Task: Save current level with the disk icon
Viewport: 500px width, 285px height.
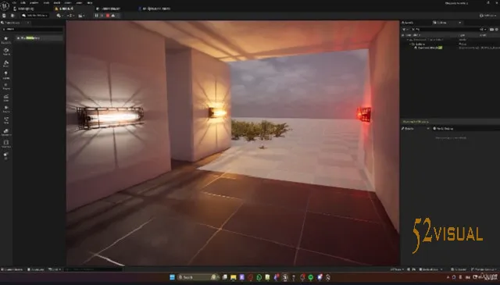Action: [4, 16]
